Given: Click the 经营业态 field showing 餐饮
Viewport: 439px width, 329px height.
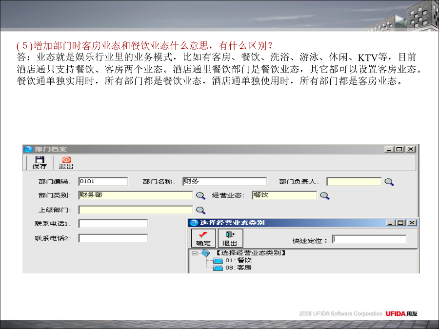Looking at the screenshot, I should 284,195.
